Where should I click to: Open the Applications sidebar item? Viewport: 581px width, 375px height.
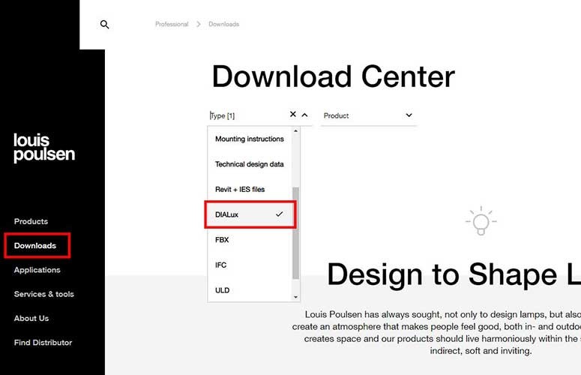point(37,270)
